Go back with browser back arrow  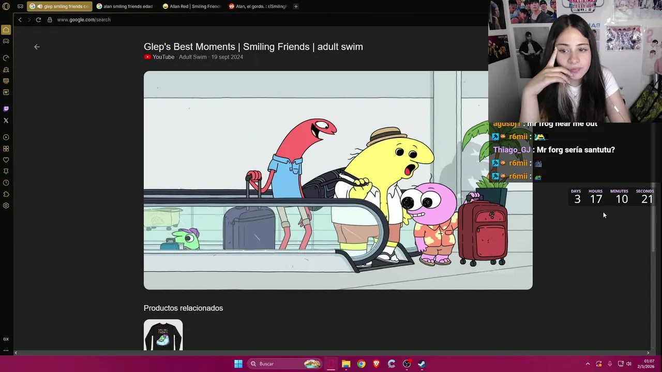[20, 20]
